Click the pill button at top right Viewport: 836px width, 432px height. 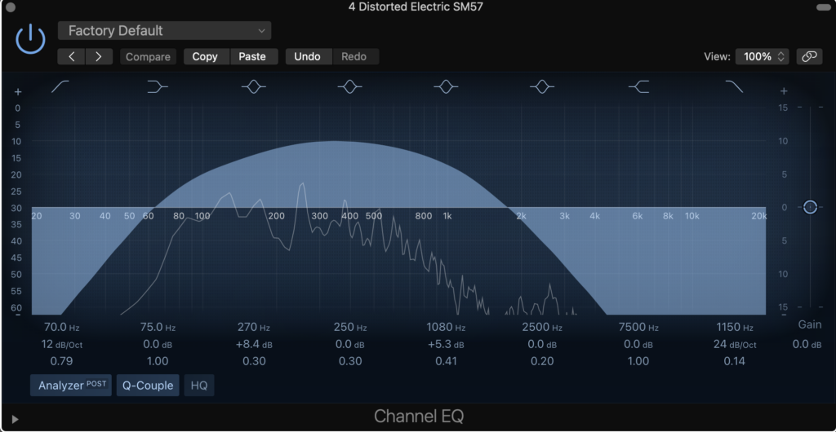coord(825,7)
